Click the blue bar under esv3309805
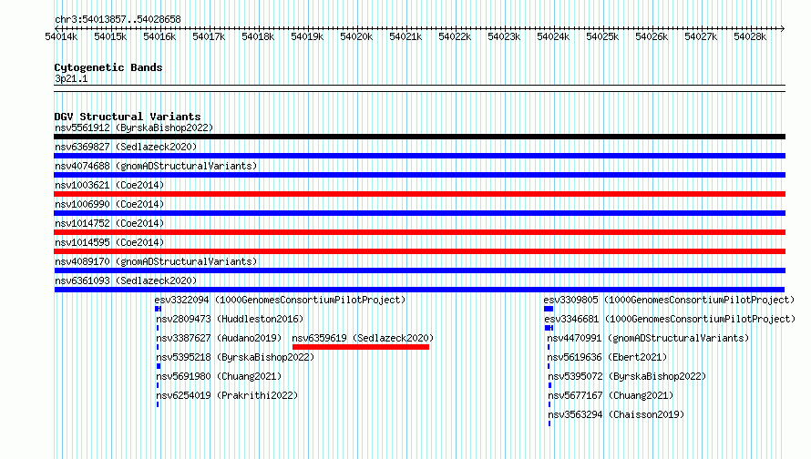The width and height of the screenshot is (811, 459). point(549,309)
